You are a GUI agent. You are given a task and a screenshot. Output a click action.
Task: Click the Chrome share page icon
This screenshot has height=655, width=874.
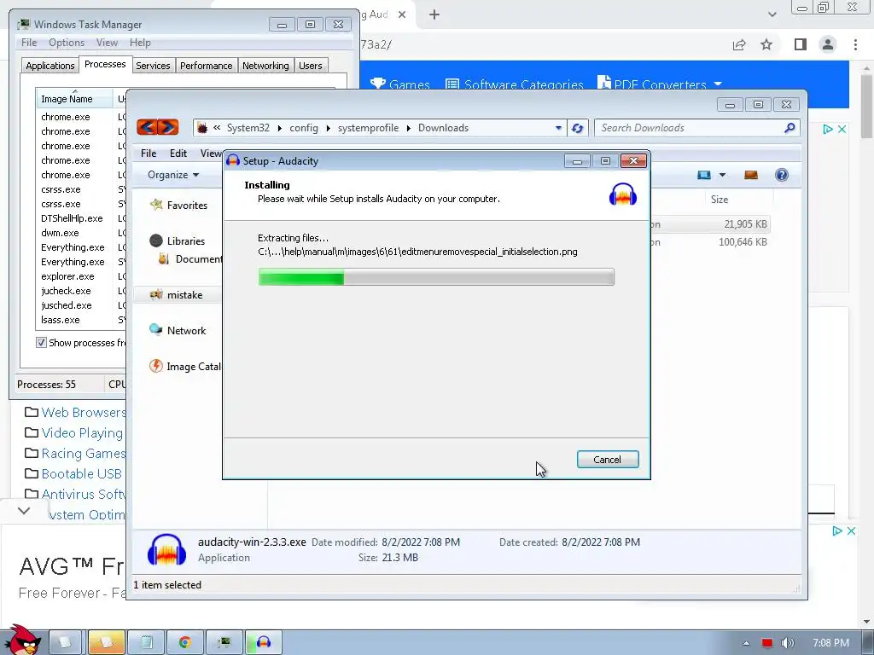(739, 44)
